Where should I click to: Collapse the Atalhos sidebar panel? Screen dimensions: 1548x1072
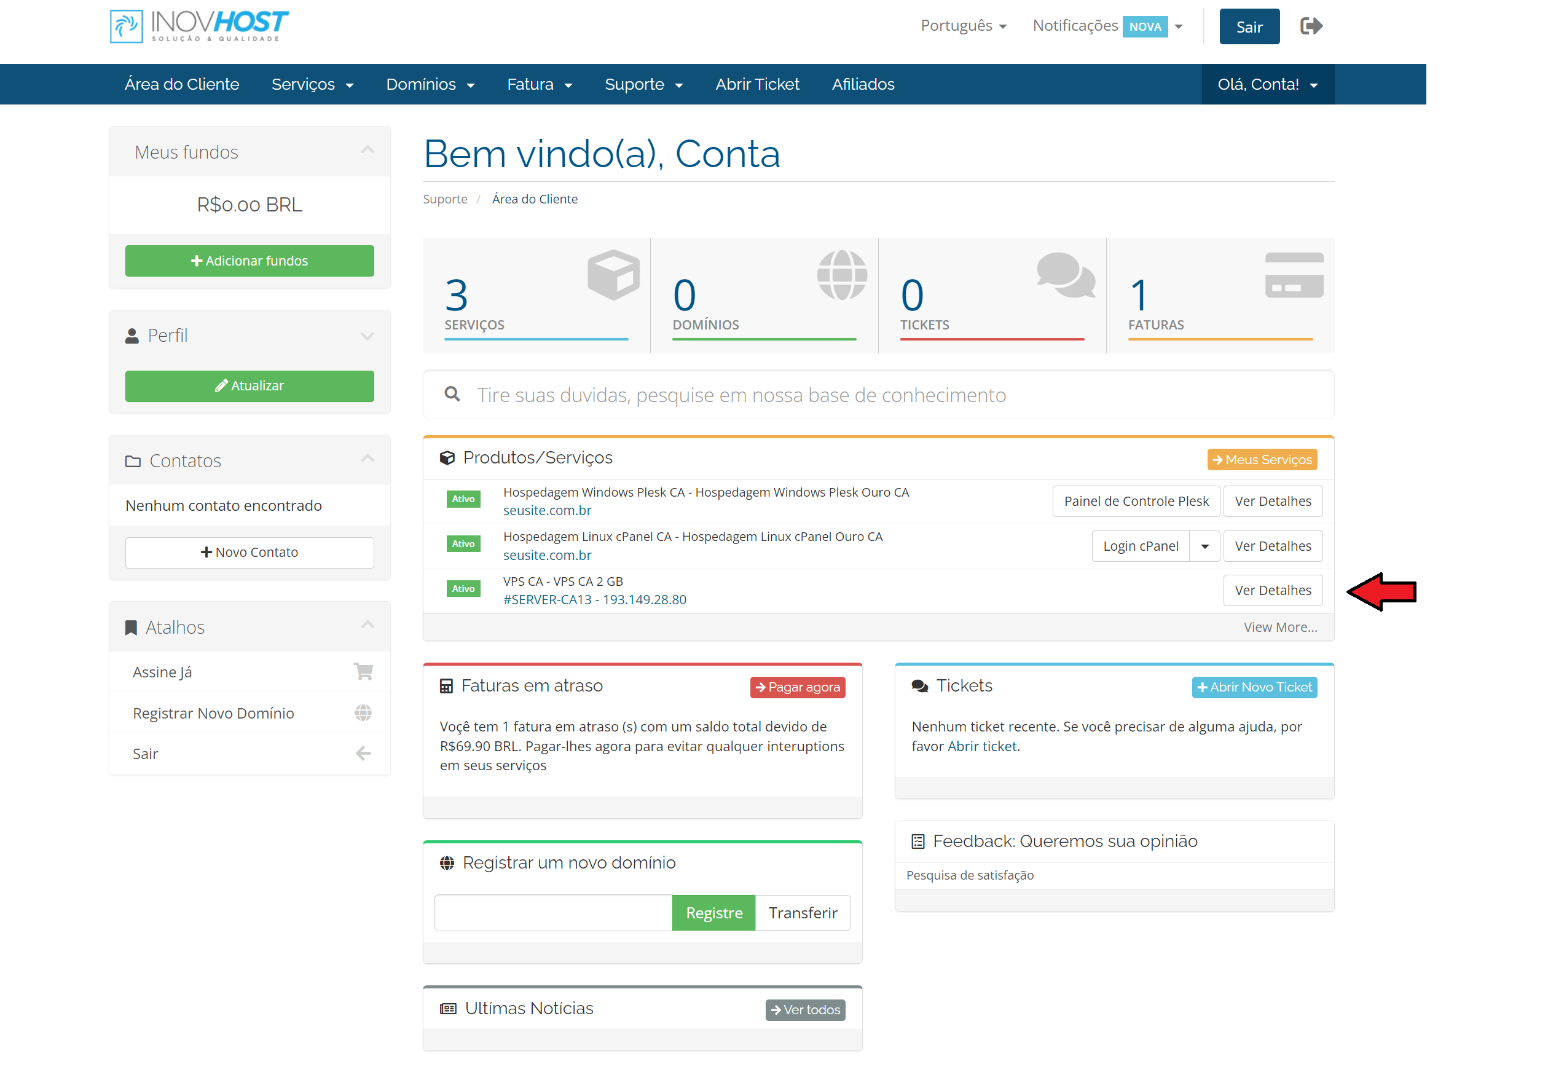[x=367, y=625]
